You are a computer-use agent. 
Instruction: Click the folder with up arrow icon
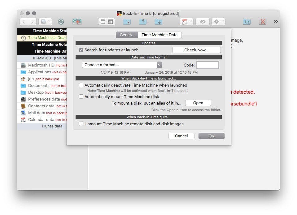142,22
